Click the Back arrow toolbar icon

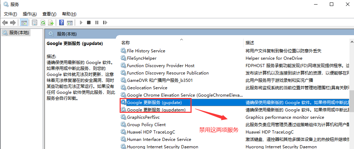coord(5,22)
